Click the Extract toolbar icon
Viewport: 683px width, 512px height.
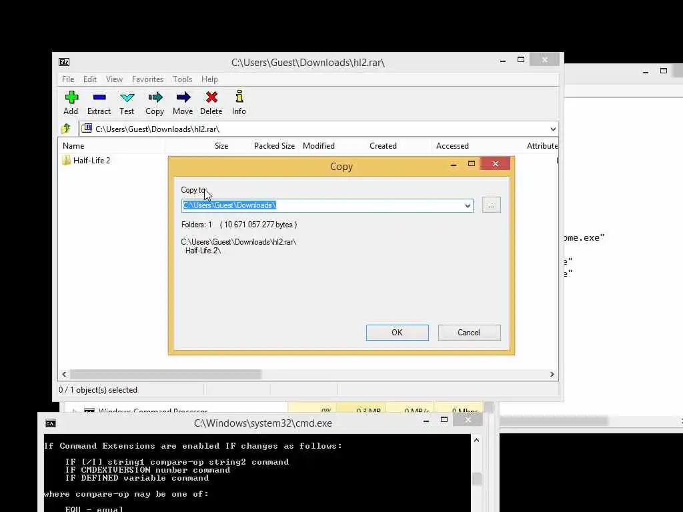[99, 97]
